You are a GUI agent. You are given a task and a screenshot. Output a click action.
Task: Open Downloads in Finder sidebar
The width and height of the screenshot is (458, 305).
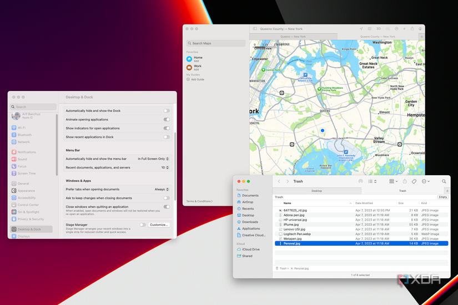pos(248,222)
